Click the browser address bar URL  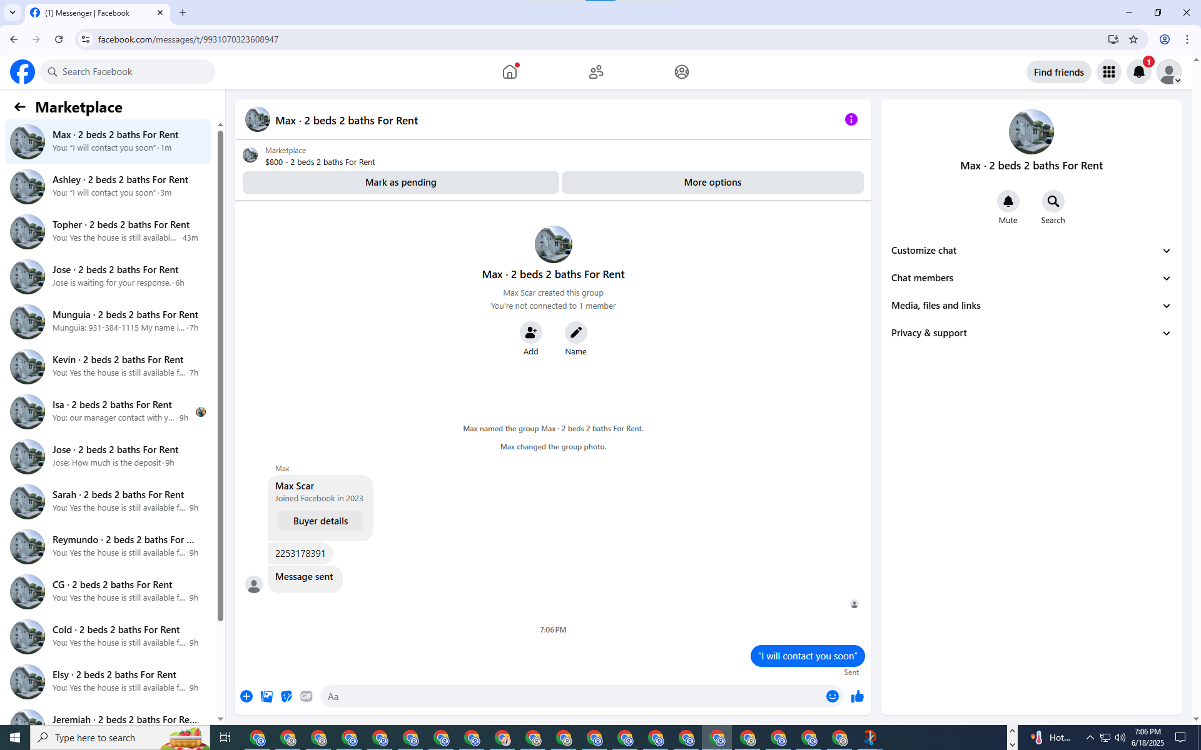pyautogui.click(x=188, y=39)
